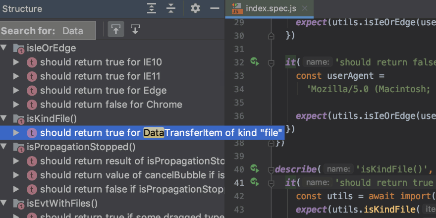Viewport: 436px width, 218px height.
Task: Run test from gutter icon on line 32
Action: (x=255, y=61)
